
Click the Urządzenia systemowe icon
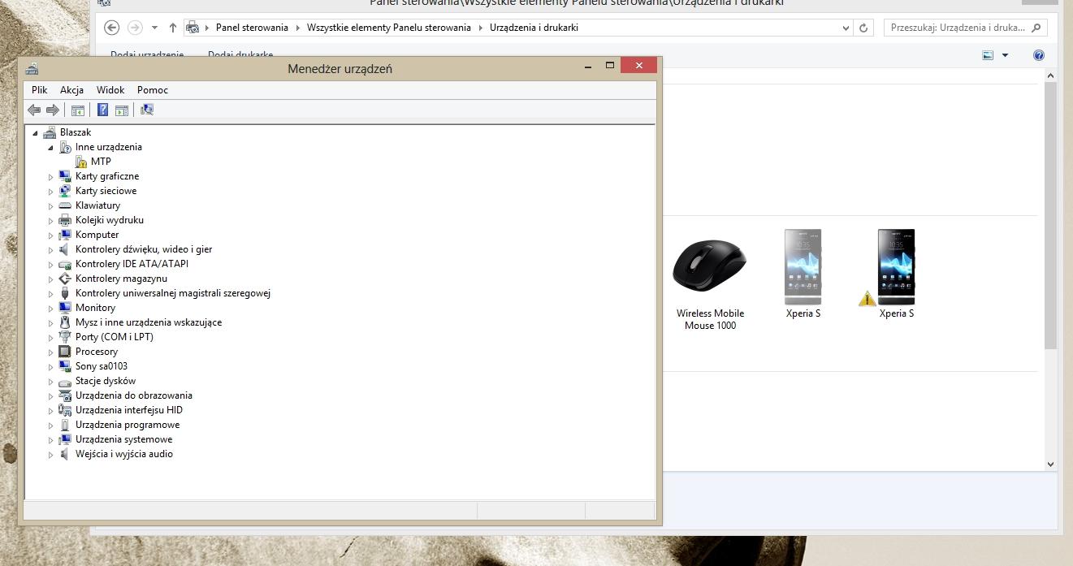tap(65, 439)
